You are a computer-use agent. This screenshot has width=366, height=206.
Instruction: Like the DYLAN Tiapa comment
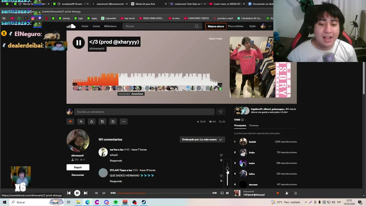[221, 176]
